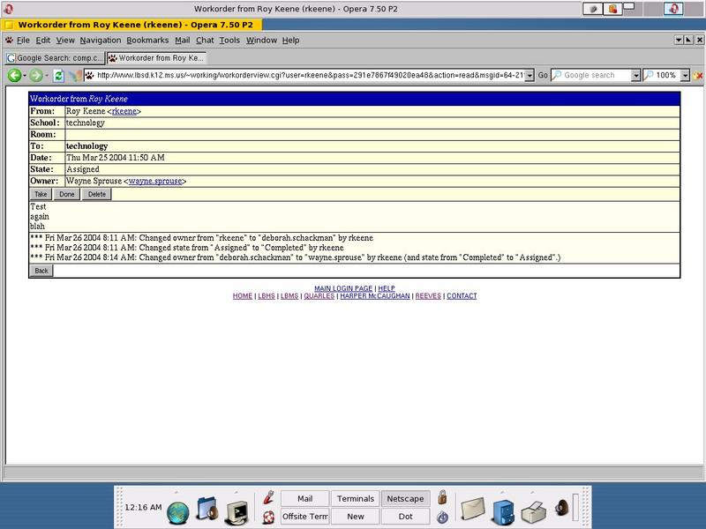706x529 pixels.
Task: Open the Bookmarks menu
Action: coord(147,40)
